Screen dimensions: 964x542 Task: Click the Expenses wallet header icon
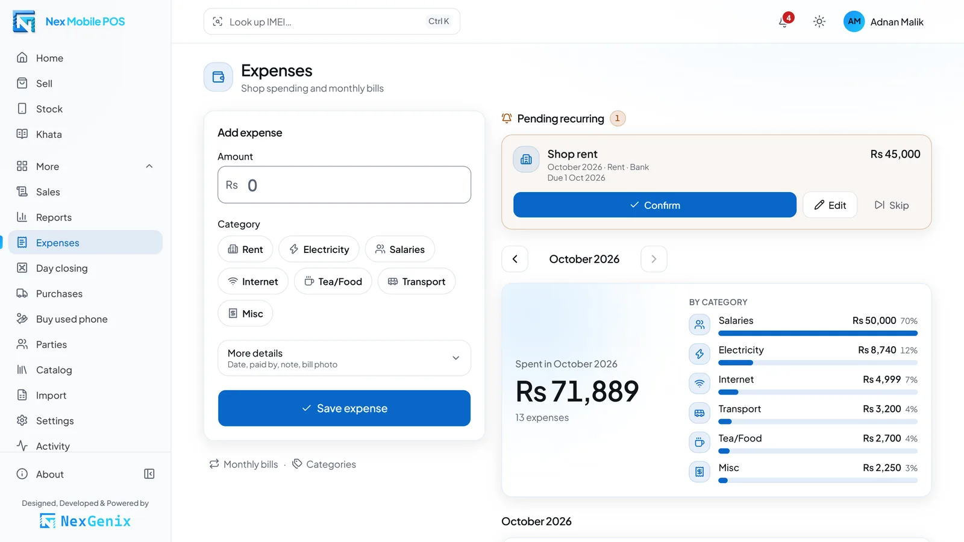(218, 77)
